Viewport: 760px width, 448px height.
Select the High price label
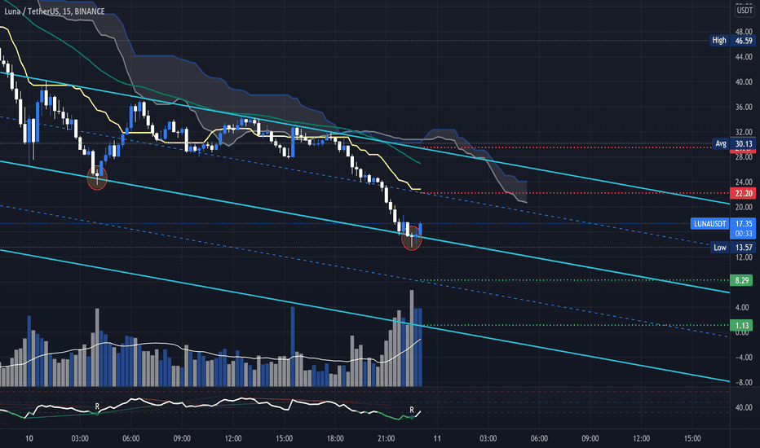pyautogui.click(x=719, y=41)
